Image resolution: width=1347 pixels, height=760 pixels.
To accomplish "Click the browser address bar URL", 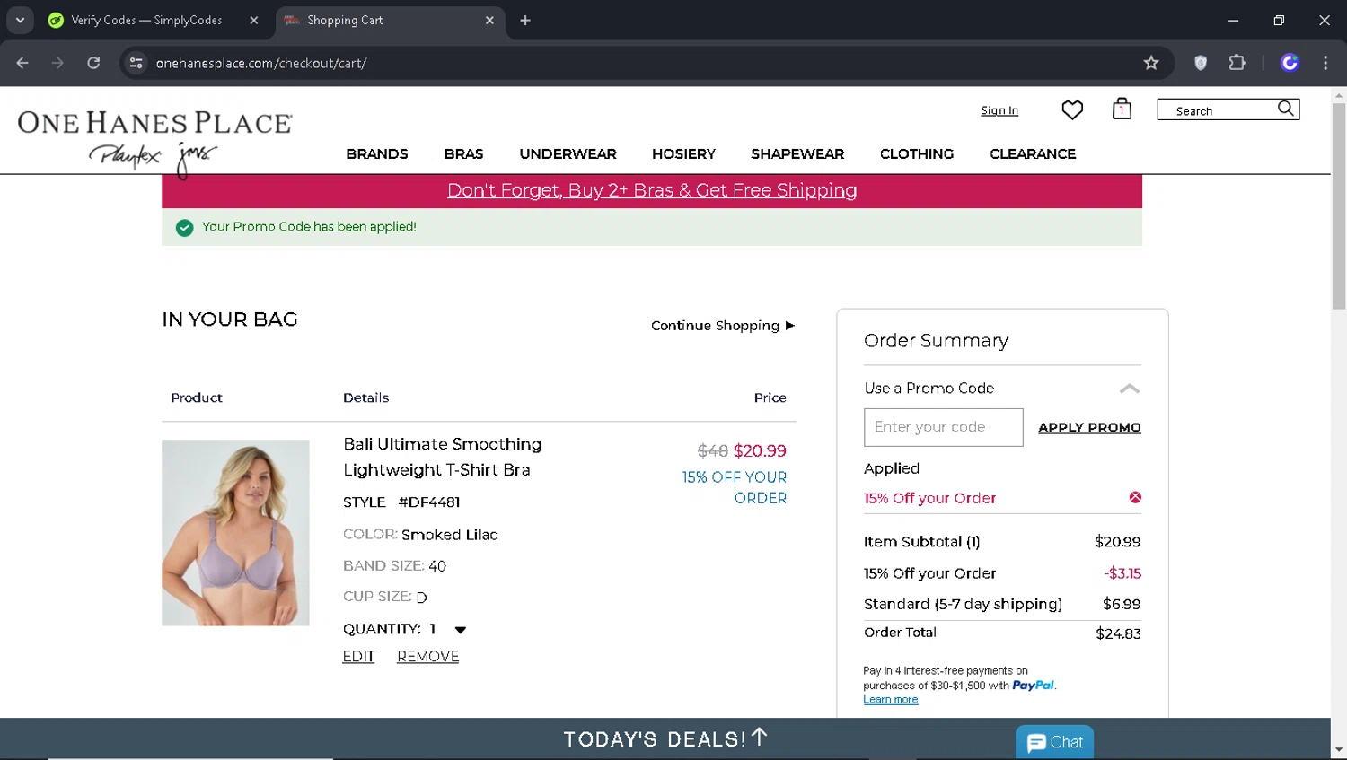I will coord(261,63).
